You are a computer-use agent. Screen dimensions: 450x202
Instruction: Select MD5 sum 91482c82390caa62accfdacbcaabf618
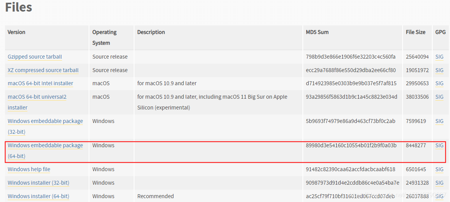pyautogui.click(x=351, y=169)
